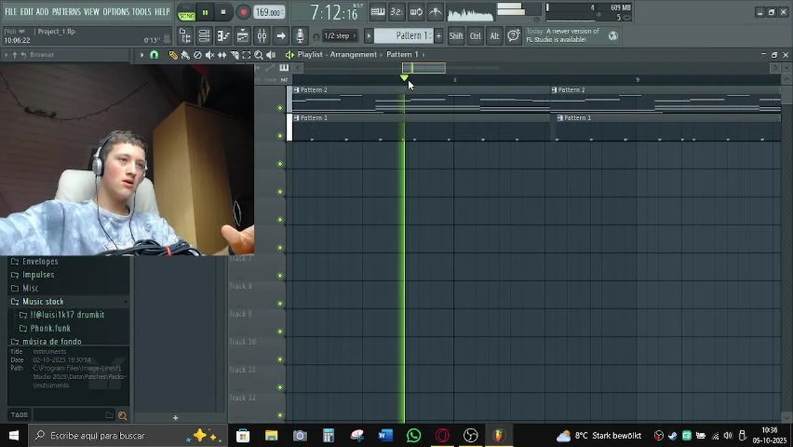Toggle the wait for input icon
Image resolution: width=793 pixels, height=447 pixels.
(x=416, y=12)
